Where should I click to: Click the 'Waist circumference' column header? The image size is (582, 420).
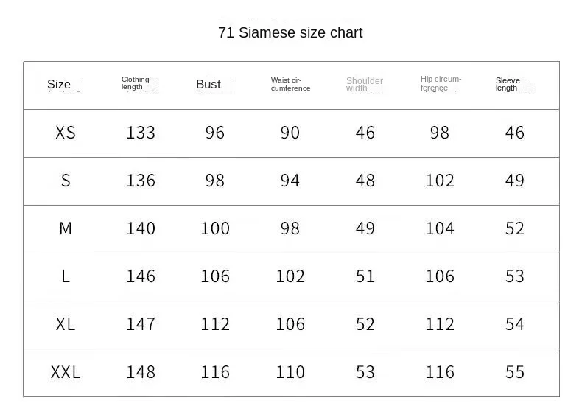[290, 84]
